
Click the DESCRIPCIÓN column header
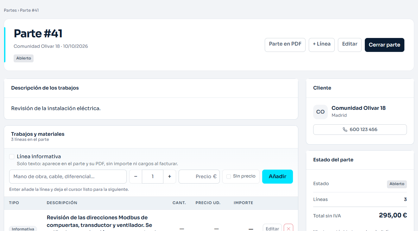(x=62, y=203)
